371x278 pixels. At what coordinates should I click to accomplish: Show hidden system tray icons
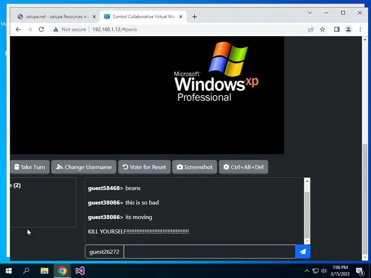pyautogui.click(x=307, y=271)
